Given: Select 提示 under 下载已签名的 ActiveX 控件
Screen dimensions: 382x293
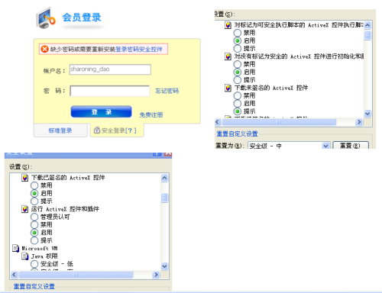Looking at the screenshot, I should (x=34, y=201).
